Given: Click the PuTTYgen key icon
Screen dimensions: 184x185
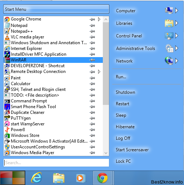Looking at the screenshot, I should tap(7, 118).
